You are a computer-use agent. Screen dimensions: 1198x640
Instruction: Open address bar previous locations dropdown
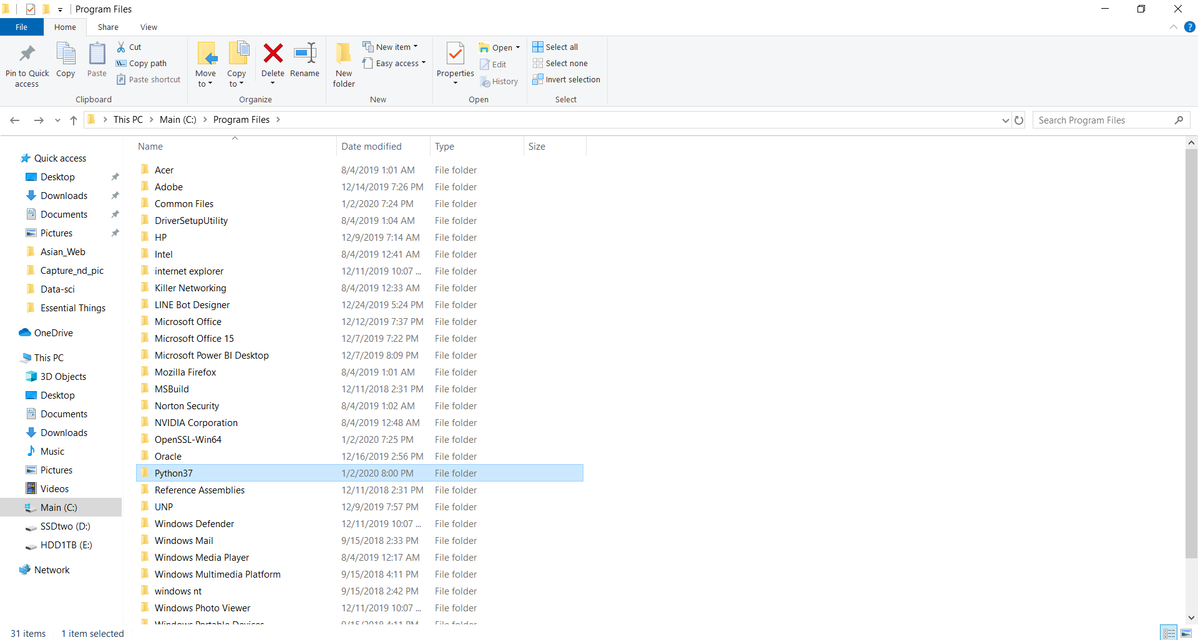point(1005,120)
